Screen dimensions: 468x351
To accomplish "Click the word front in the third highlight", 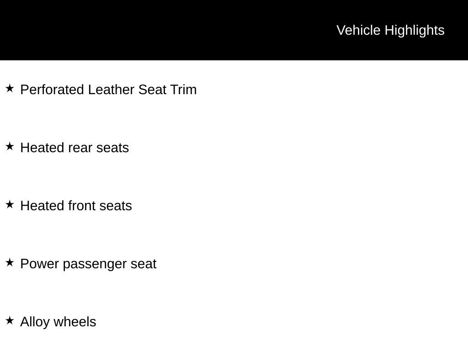I will [x=82, y=206].
